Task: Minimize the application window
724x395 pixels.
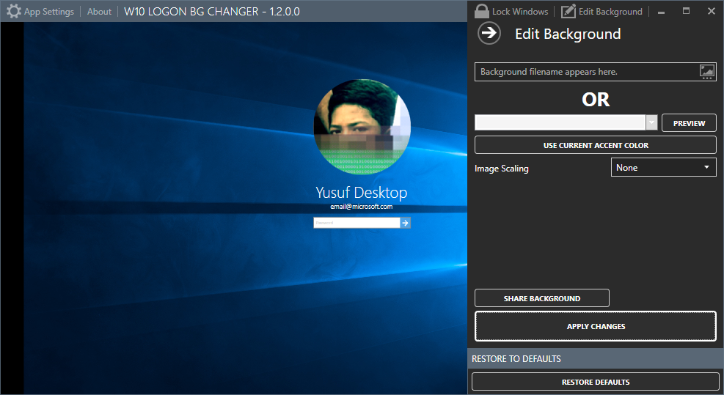Action: point(661,12)
